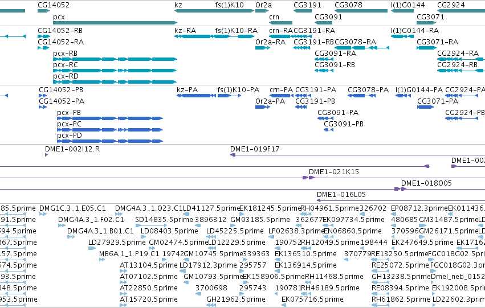485x308 pixels.
Task: Select EST EK075716.5prime
Action: pos(284,306)
